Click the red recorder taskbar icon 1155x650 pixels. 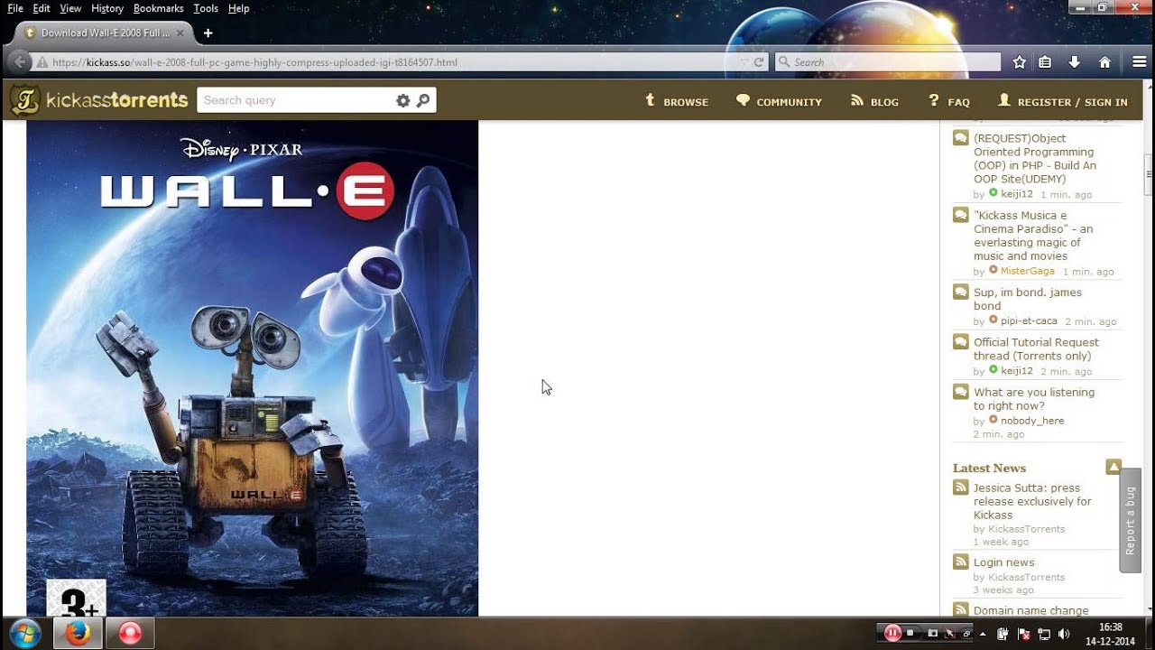(x=130, y=633)
